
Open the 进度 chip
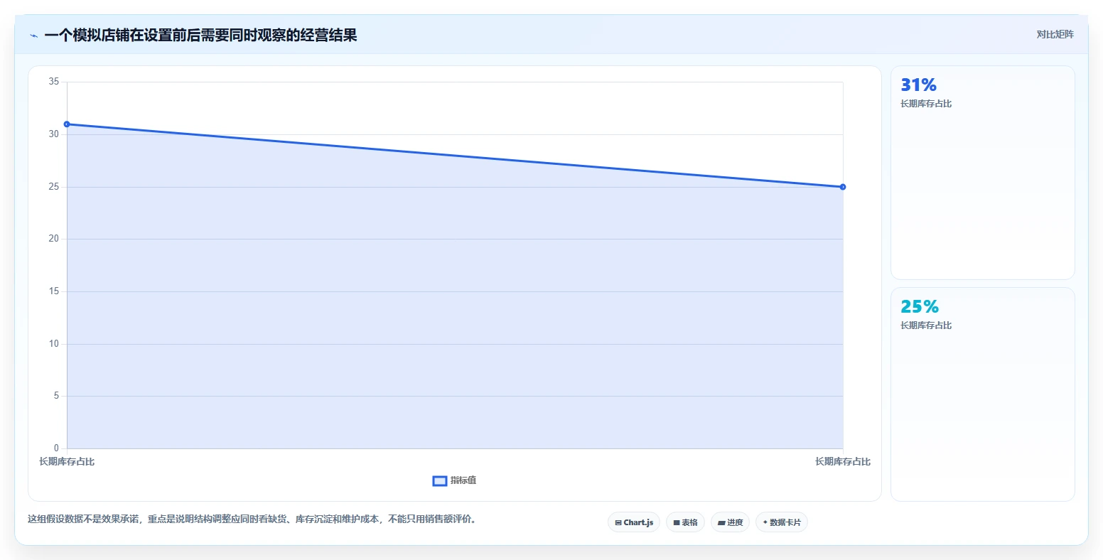(730, 522)
